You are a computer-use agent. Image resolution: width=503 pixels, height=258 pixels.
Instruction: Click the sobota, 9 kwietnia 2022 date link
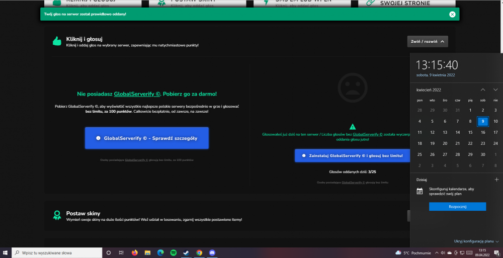tap(435, 75)
